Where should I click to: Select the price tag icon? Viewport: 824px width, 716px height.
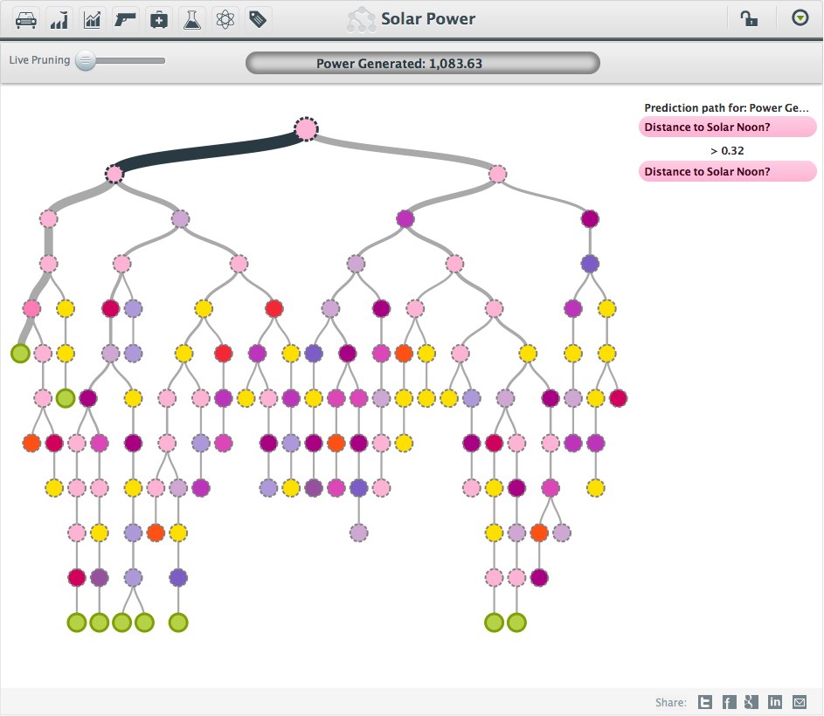pos(258,18)
